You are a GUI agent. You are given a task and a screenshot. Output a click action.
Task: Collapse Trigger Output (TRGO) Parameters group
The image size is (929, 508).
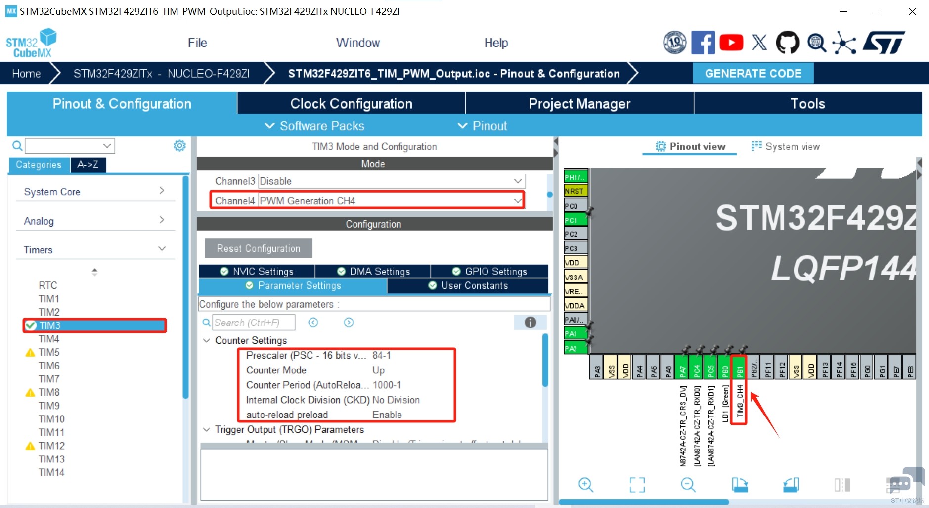pyautogui.click(x=207, y=429)
